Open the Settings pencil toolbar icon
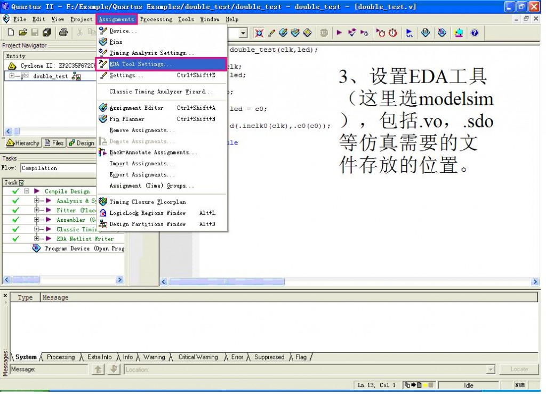The height and width of the screenshot is (394, 546). (272, 33)
